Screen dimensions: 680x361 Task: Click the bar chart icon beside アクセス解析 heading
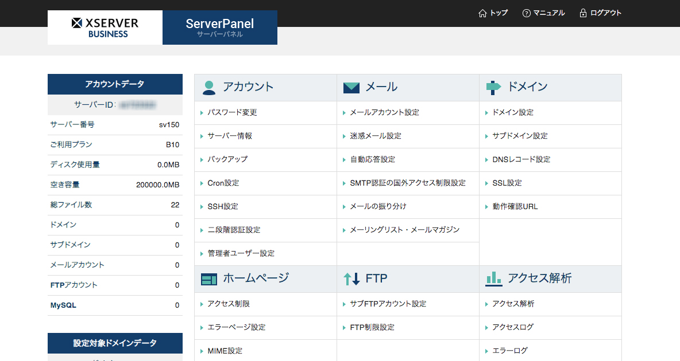tap(493, 278)
